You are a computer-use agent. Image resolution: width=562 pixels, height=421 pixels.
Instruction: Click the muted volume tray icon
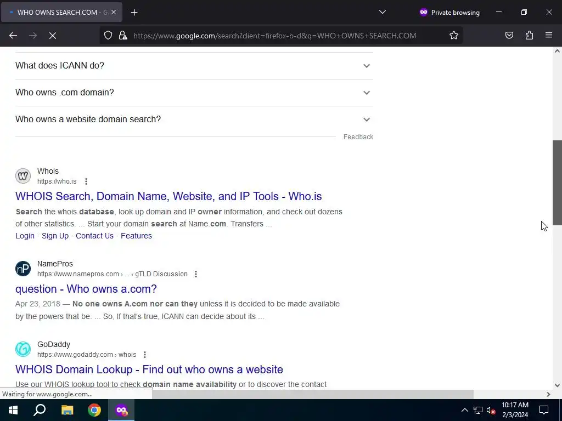[x=491, y=410]
